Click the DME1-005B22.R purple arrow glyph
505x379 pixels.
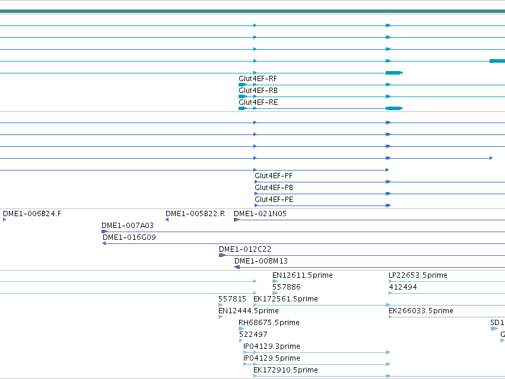[x=167, y=220]
